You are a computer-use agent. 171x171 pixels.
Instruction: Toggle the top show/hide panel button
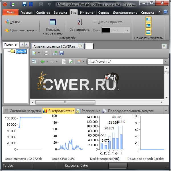(148, 20)
